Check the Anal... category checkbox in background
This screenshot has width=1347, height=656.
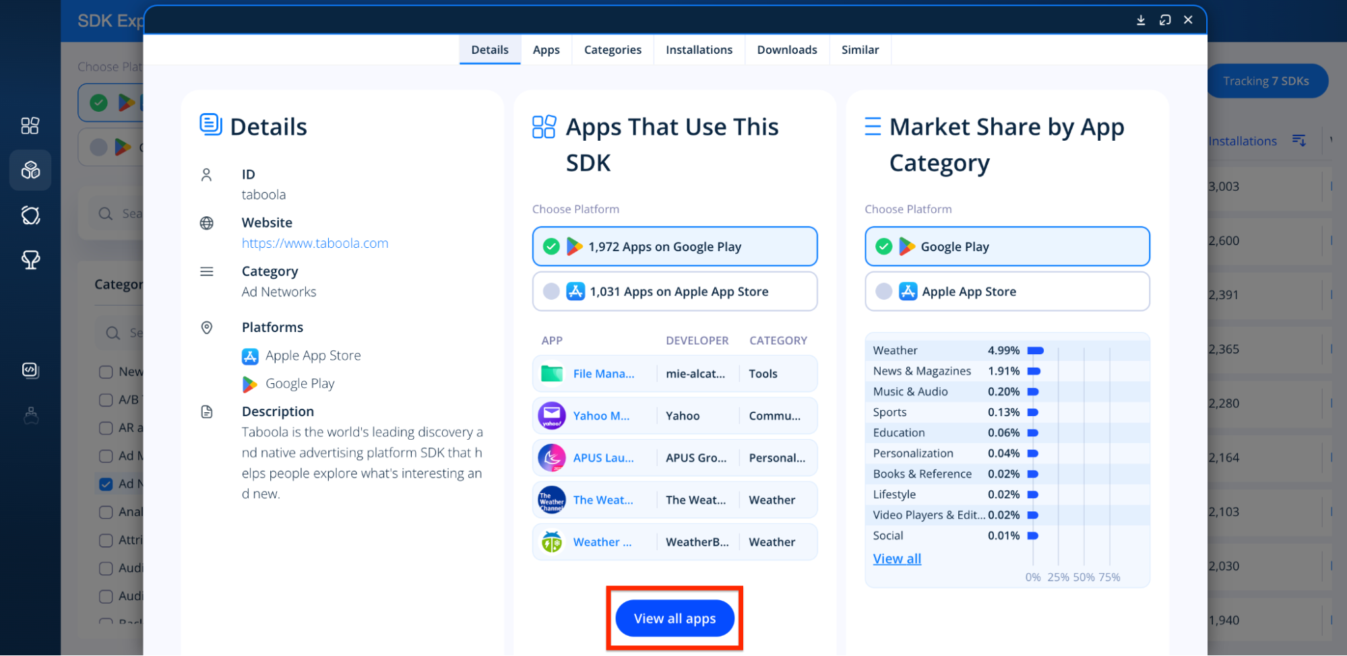pos(106,513)
